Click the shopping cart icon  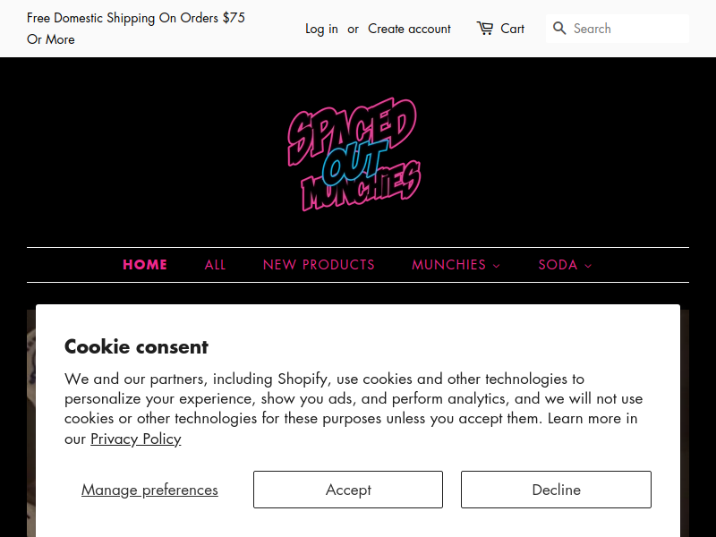click(x=485, y=29)
